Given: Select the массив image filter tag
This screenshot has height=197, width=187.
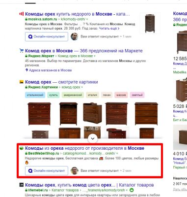Looking at the screenshot, I should tap(121, 95).
